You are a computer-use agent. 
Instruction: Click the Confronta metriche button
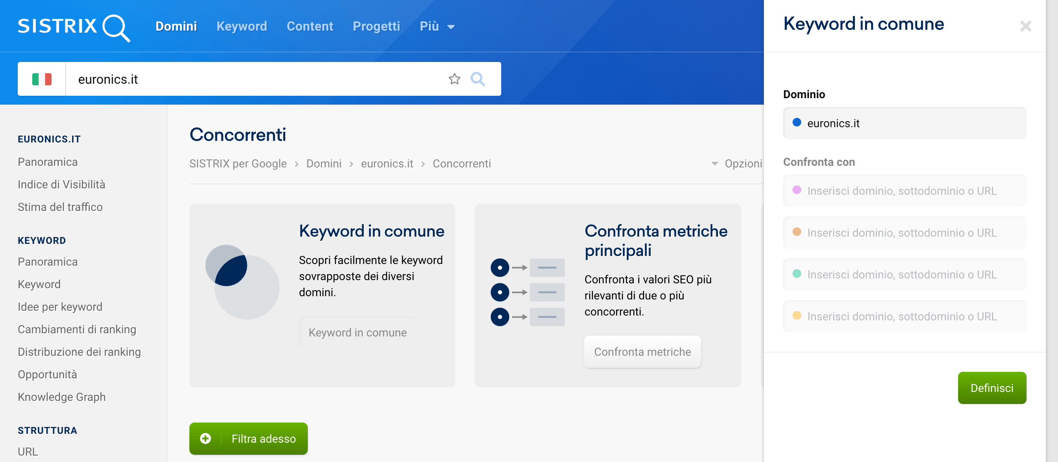click(642, 352)
